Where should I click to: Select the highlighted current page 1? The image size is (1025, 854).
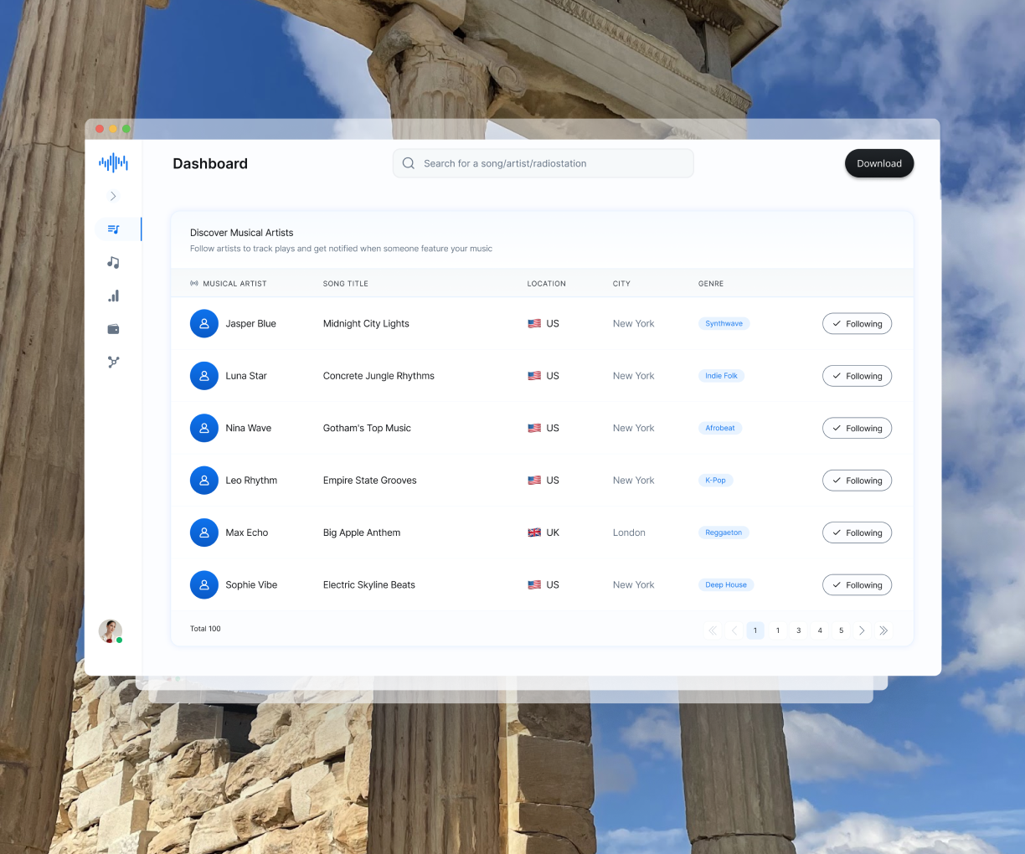click(x=755, y=630)
